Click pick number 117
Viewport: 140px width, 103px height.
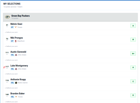pyautogui.click(x=7, y=66)
